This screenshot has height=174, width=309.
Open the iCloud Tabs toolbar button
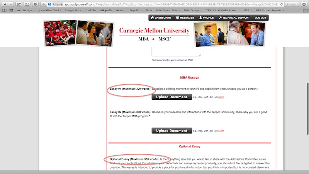click(27, 4)
